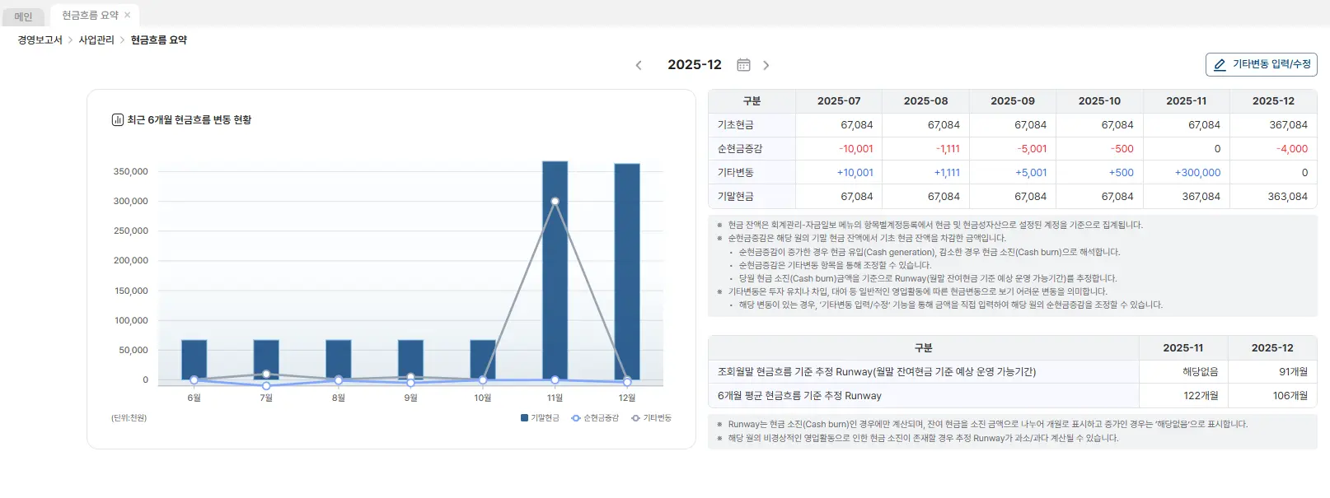This screenshot has height=498, width=1330.
Task: Click the +300,000 기타변동 value for 2025-11
Action: pos(1197,173)
